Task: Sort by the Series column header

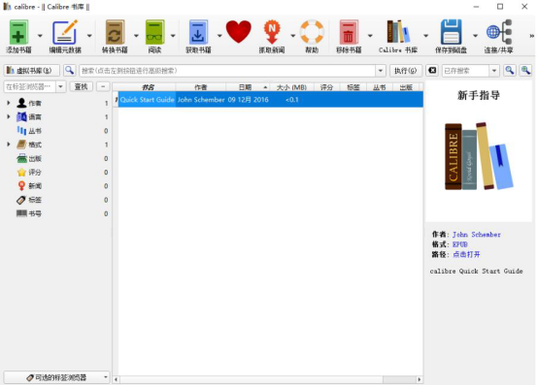Action: click(x=380, y=87)
